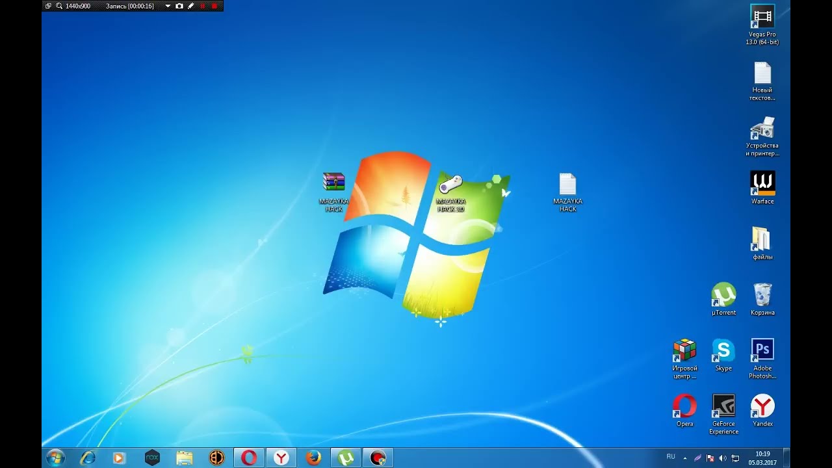Open Nox player from the taskbar
The image size is (832, 468).
tap(151, 458)
